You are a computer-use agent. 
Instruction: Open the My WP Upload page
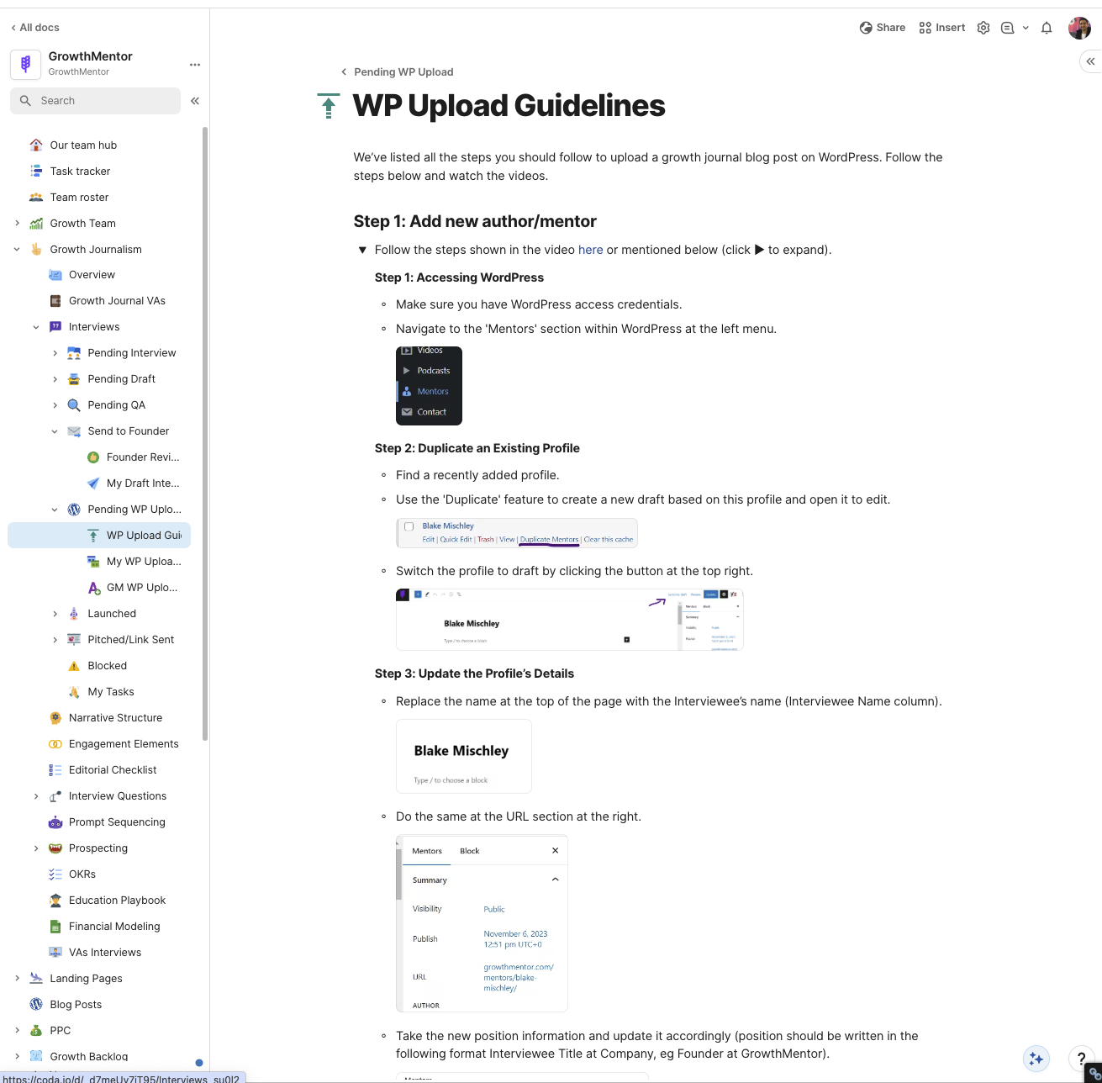[x=144, y=562]
